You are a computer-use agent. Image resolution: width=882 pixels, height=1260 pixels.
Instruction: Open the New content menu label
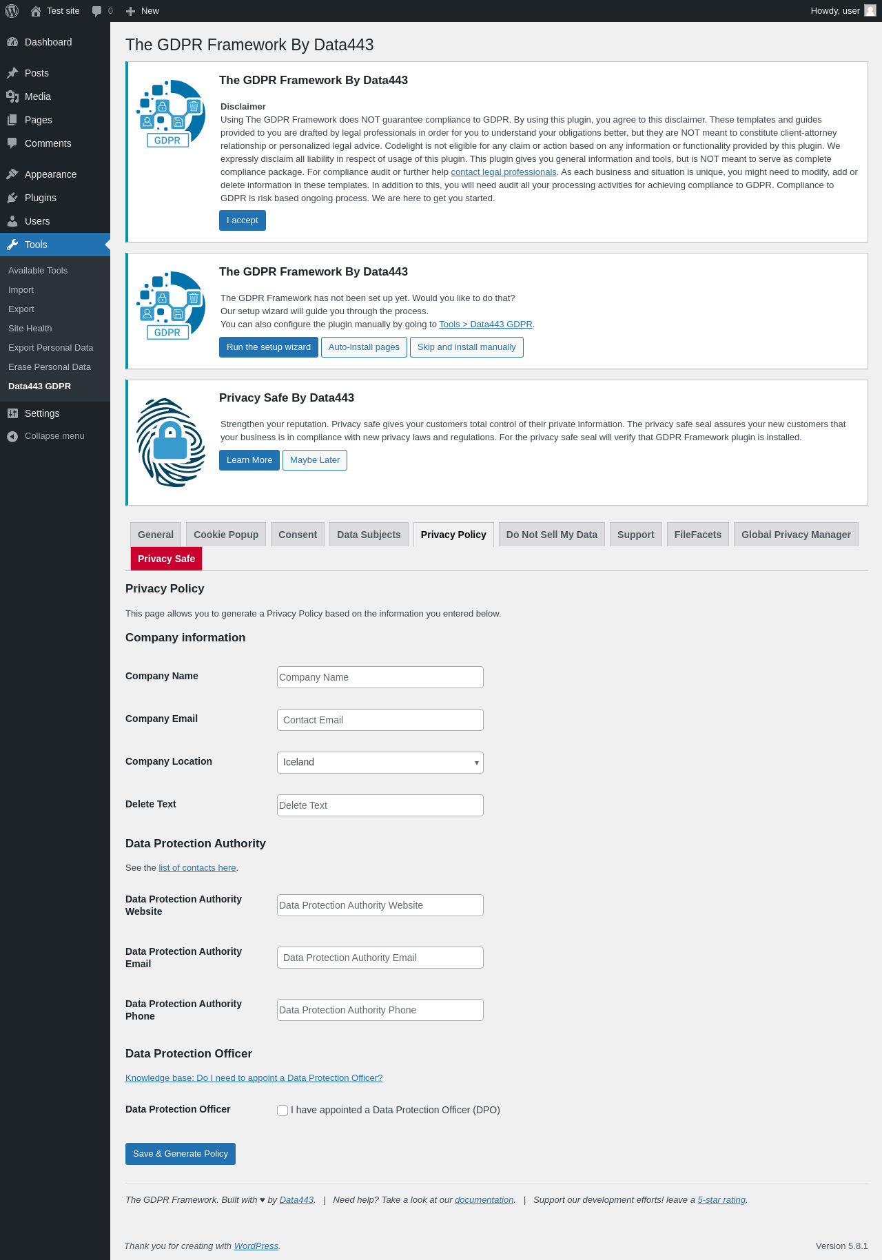coord(150,11)
